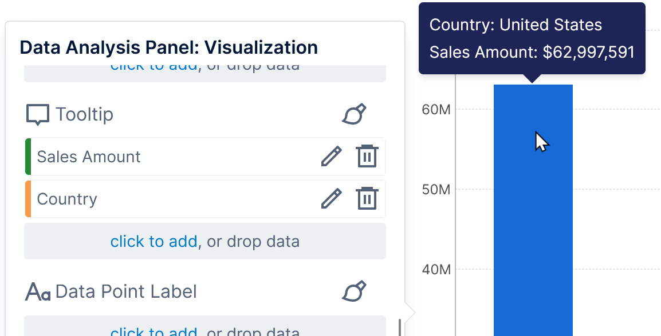This screenshot has width=661, height=336.
Task: Delete Sales Amount from the Tooltip
Action: coord(367,156)
